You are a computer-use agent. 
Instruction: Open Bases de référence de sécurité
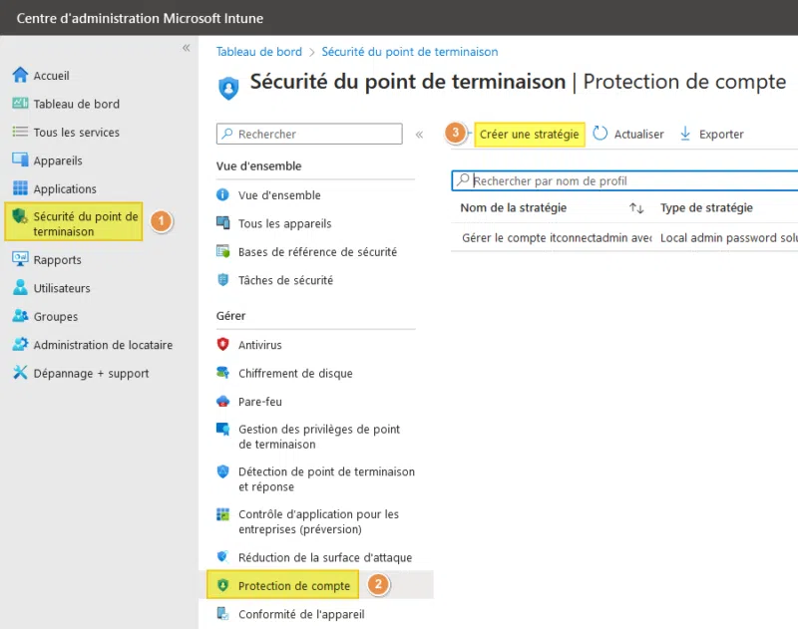[317, 252]
